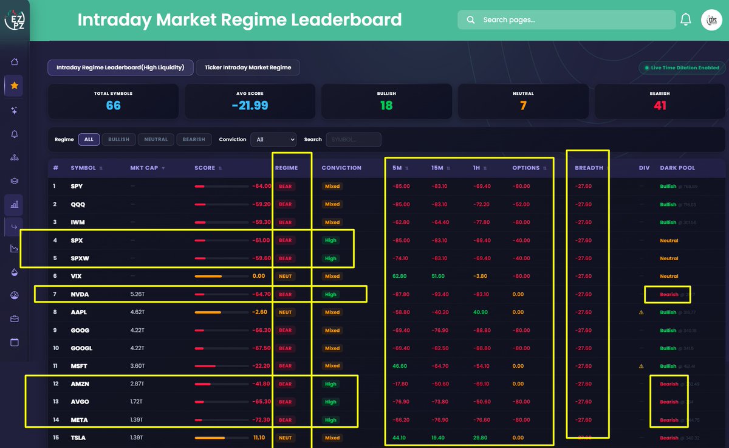
Task: Sort by 5M column arrows
Action: [x=406, y=168]
